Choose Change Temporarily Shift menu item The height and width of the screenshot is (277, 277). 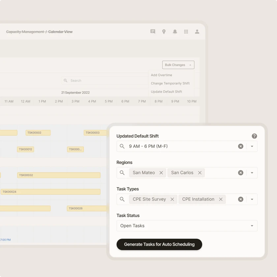coord(170,83)
